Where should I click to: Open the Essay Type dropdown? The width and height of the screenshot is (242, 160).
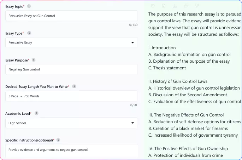(71, 42)
